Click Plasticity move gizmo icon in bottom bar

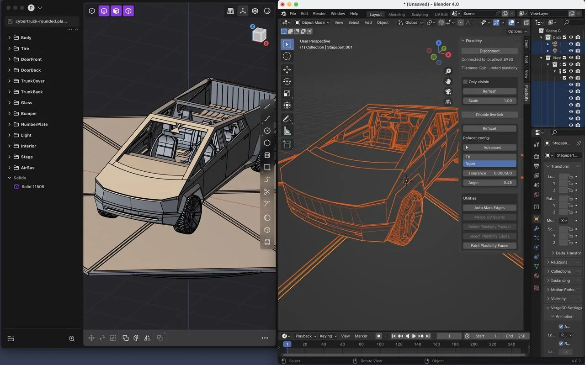(x=91, y=338)
